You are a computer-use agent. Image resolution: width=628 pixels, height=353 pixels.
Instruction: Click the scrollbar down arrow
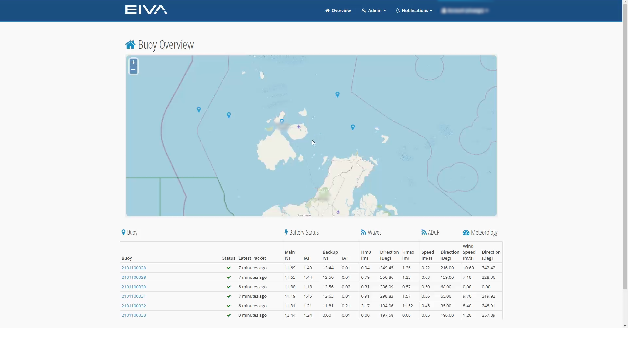point(625,326)
